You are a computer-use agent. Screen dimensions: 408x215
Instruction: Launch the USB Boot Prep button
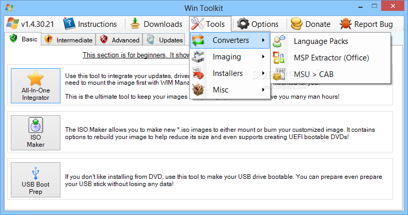coord(36,180)
